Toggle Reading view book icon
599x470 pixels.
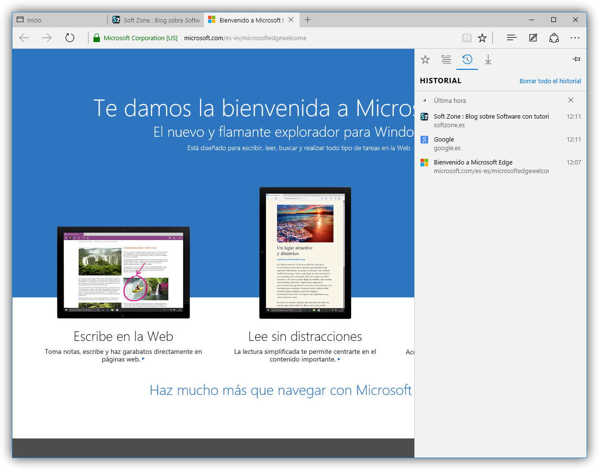[467, 38]
